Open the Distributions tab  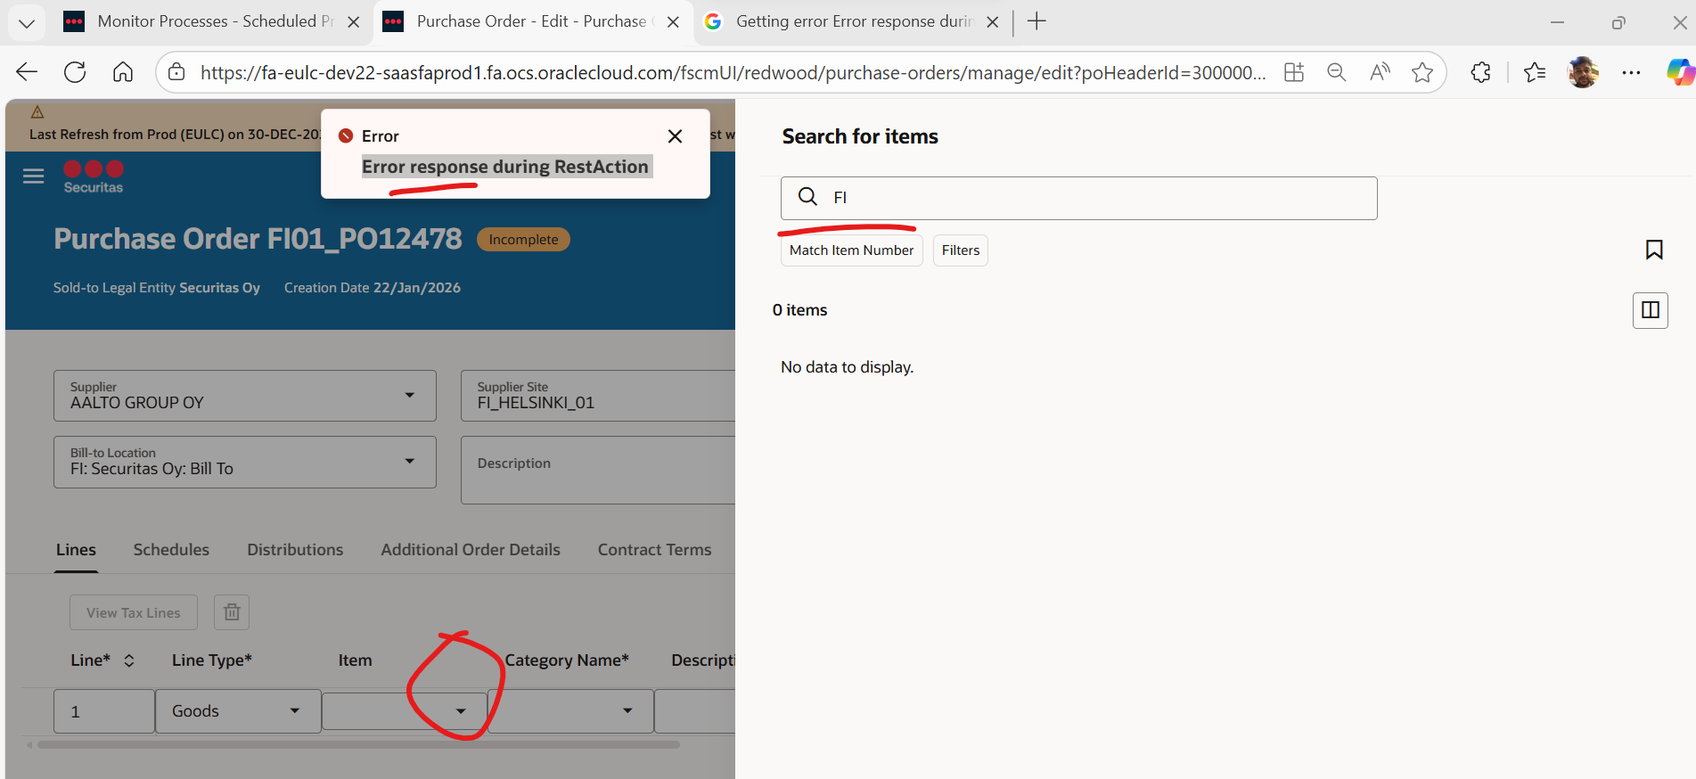click(x=295, y=550)
